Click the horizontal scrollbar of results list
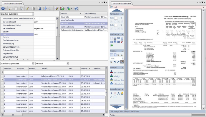This screenshot has height=117, width=206. [x=53, y=115]
